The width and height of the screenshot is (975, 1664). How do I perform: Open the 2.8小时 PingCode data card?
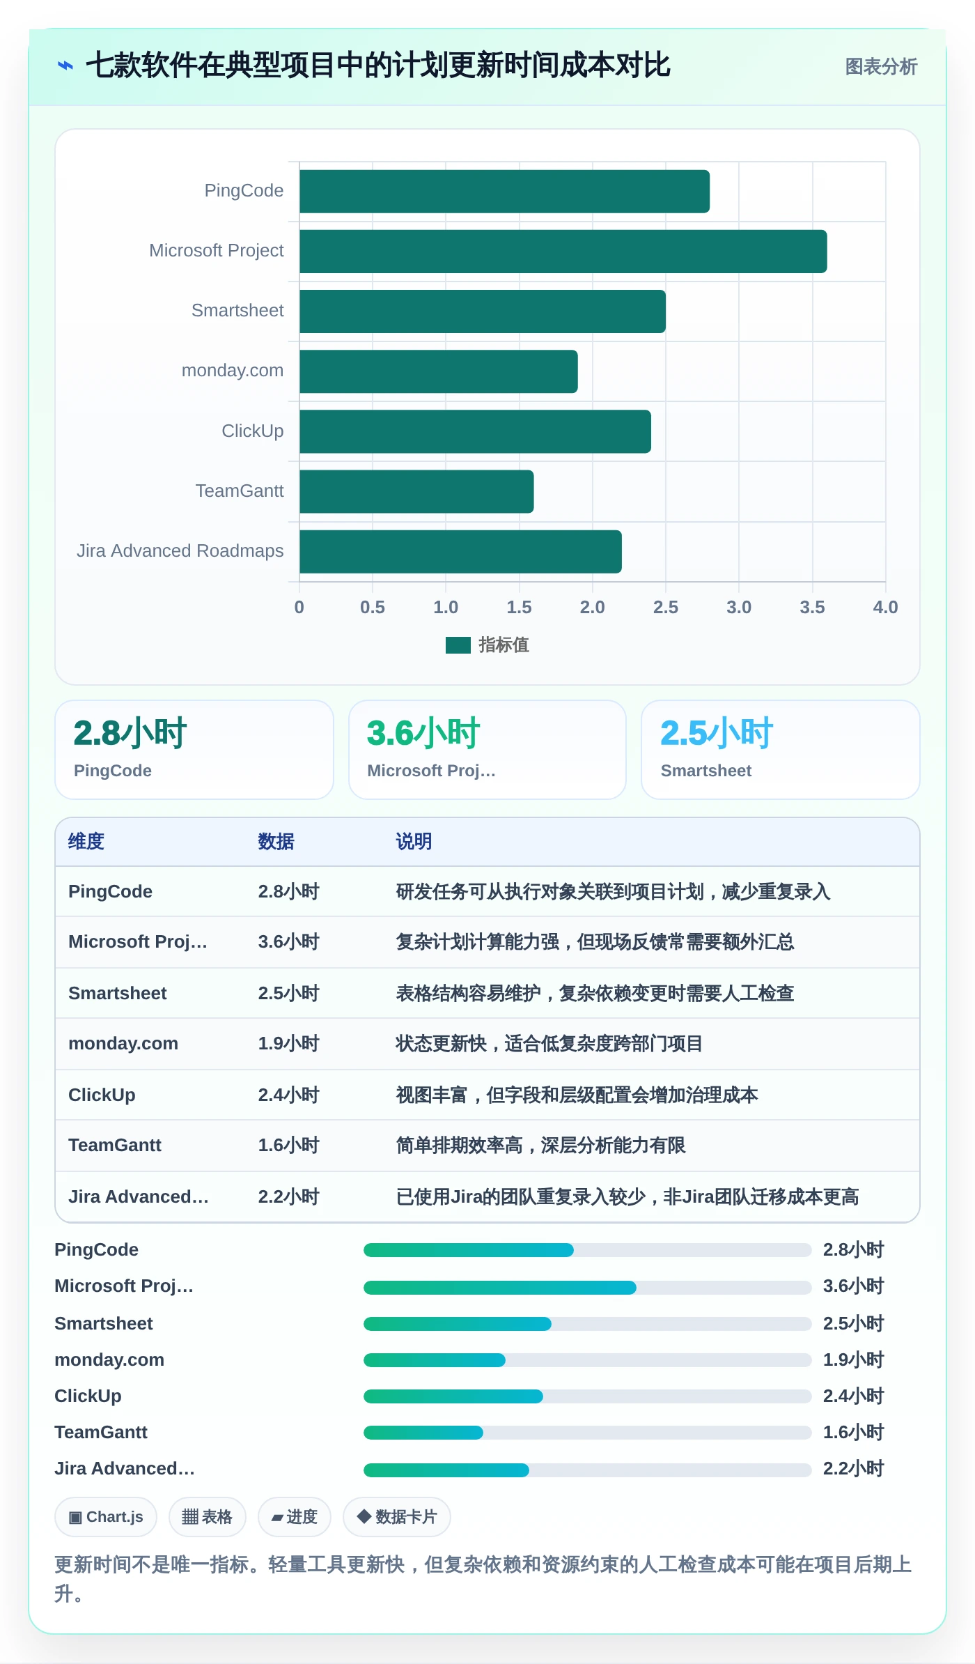click(x=194, y=750)
